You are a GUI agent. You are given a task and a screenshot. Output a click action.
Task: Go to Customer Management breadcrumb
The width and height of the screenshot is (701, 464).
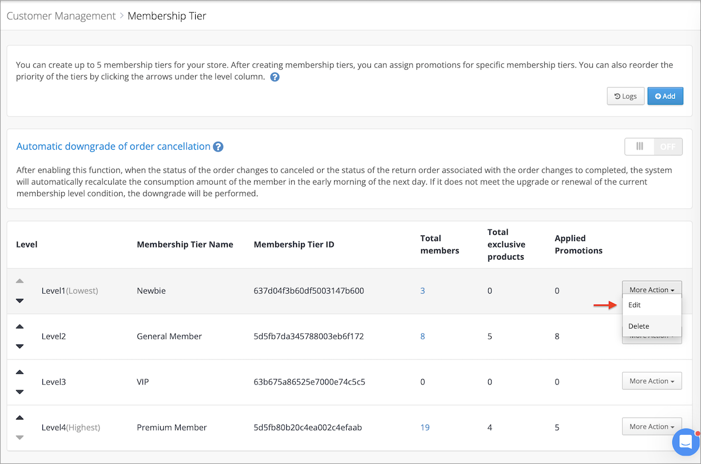(61, 16)
